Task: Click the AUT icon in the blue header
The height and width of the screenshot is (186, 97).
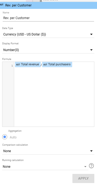Action: [x=2, y=5]
